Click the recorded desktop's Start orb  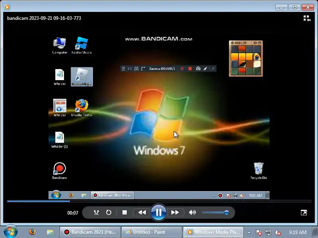[56, 195]
